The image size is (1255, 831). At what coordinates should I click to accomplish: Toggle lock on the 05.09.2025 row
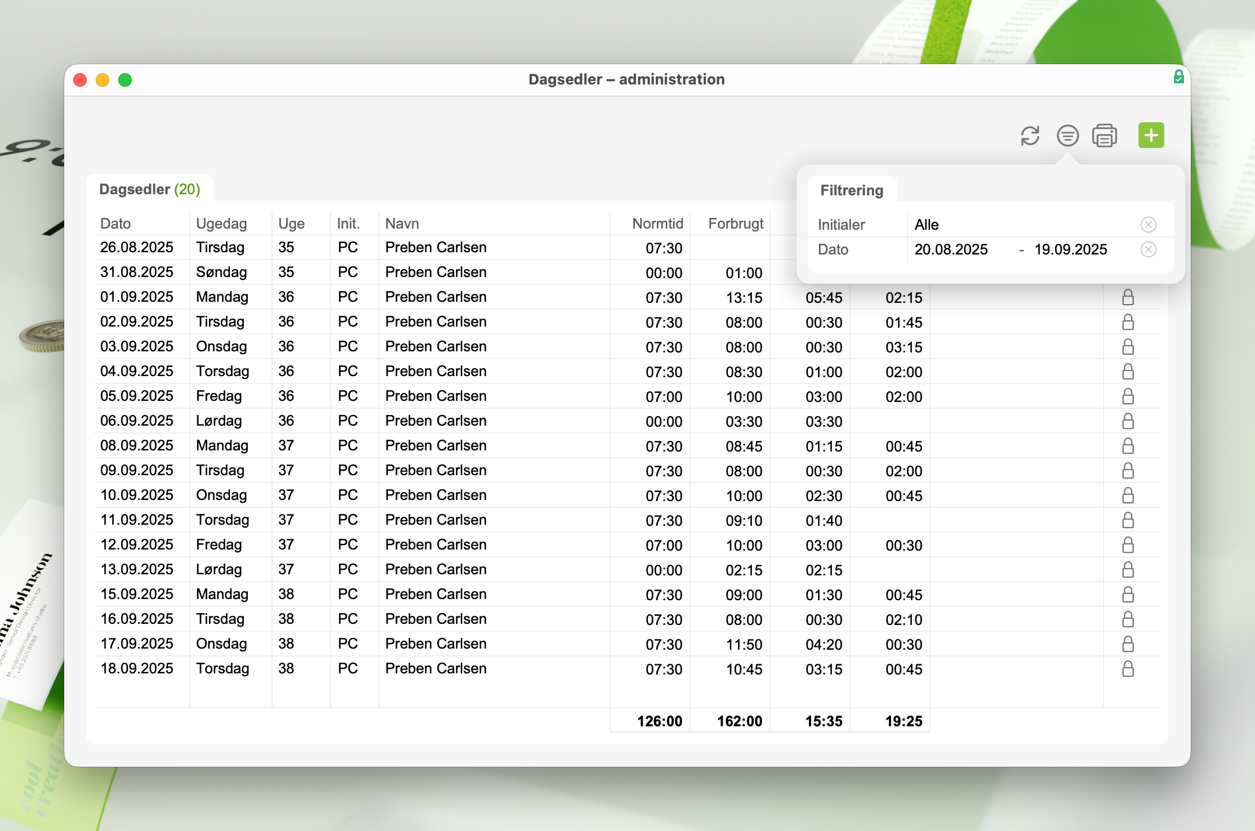(x=1128, y=396)
